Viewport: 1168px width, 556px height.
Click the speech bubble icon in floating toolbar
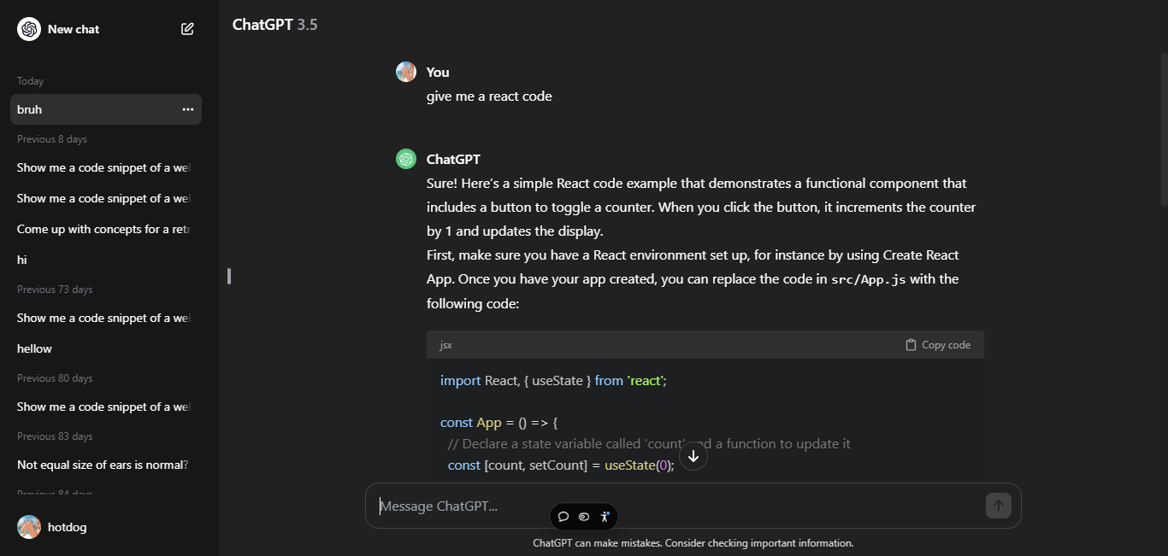coord(563,517)
